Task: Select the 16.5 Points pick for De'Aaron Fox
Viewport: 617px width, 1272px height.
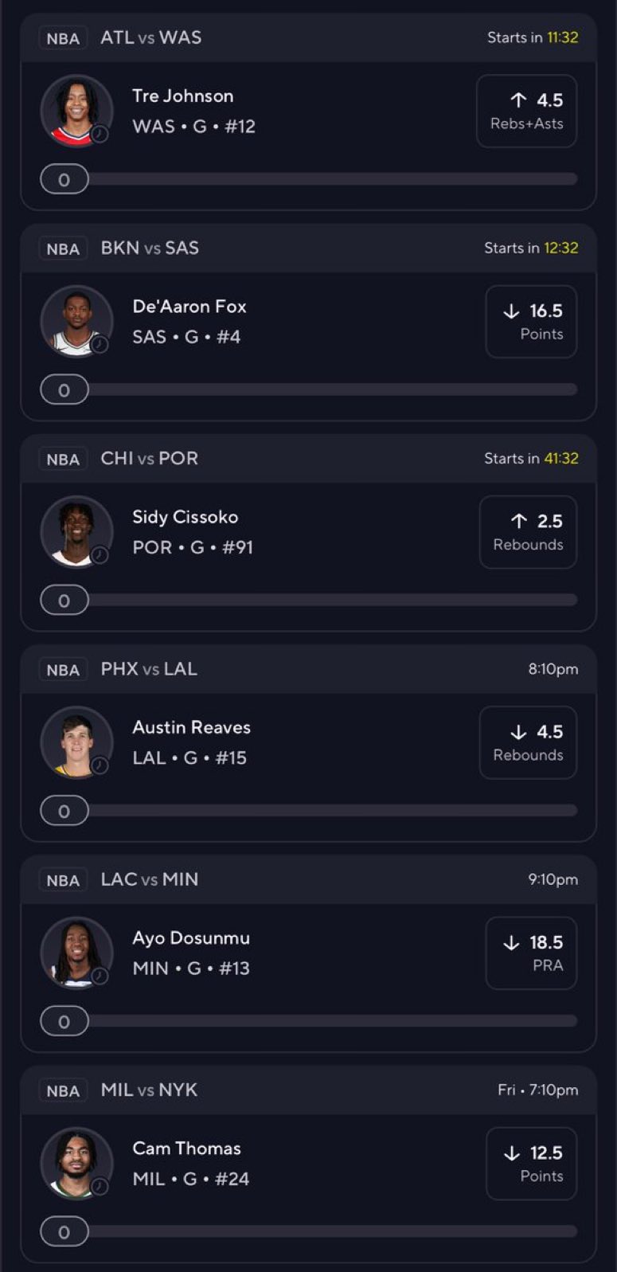Action: tap(531, 321)
